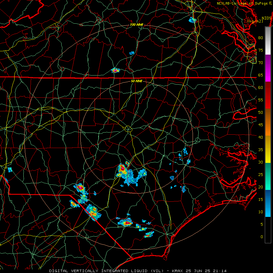Click the 35 value on the color scale

coord(261,150)
